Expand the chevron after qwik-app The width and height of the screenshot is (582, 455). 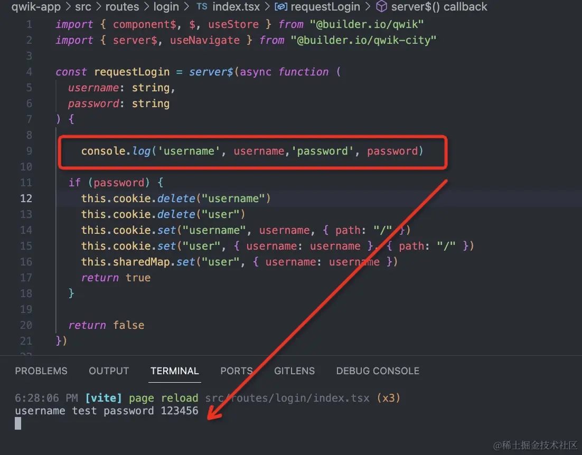[68, 7]
